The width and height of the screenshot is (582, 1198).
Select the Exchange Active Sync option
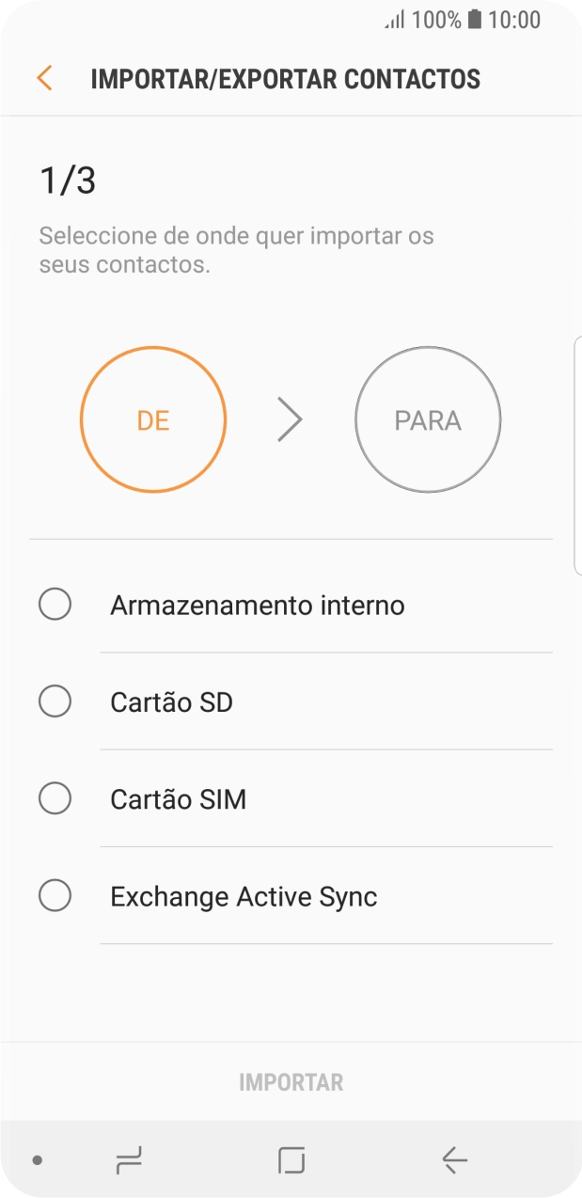pos(55,896)
